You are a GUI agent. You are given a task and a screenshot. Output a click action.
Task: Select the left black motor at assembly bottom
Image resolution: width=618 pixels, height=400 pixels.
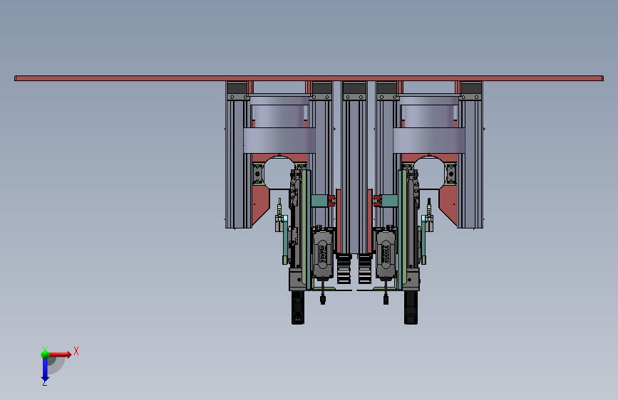pos(298,307)
